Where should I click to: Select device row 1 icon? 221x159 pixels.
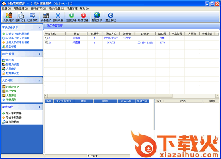click(x=47, y=38)
